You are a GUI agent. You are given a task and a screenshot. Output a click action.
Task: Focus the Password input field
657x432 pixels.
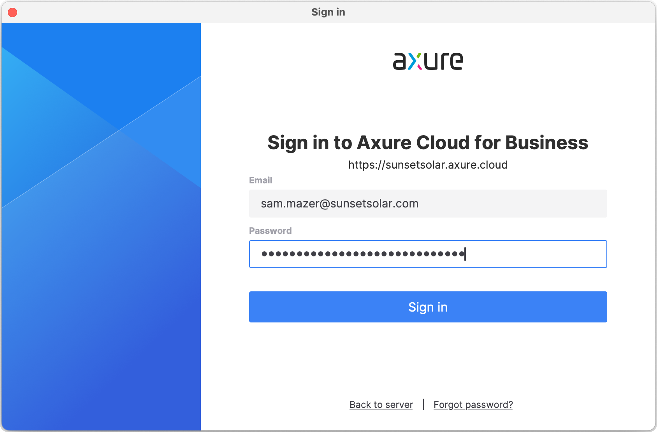coord(428,254)
